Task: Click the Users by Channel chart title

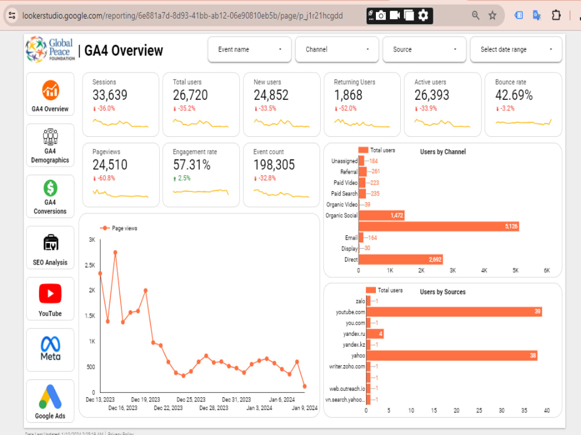Action: [443, 151]
